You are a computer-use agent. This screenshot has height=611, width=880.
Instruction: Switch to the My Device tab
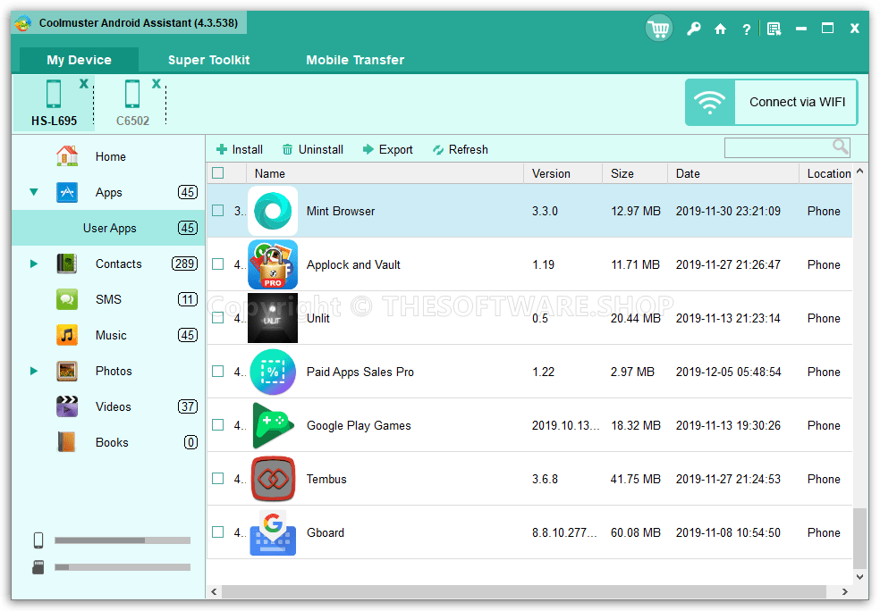pyautogui.click(x=79, y=60)
